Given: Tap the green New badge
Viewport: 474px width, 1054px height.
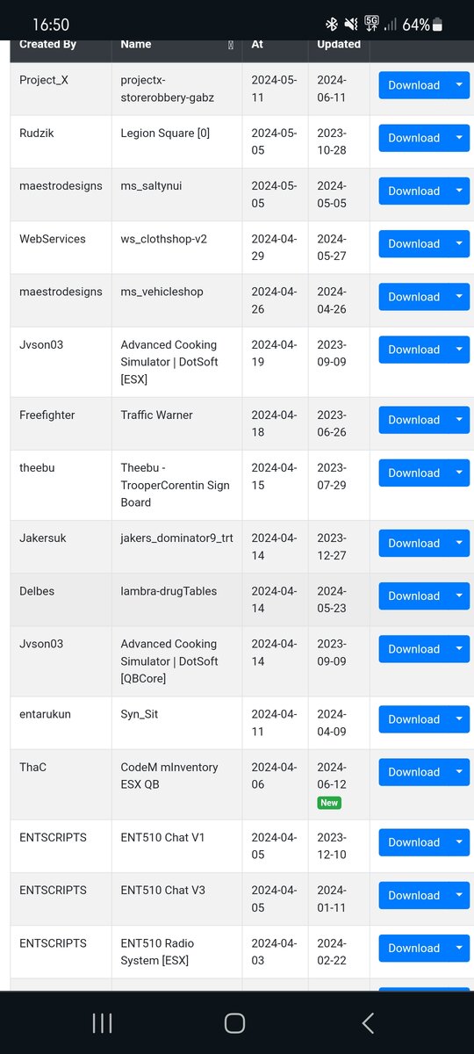Looking at the screenshot, I should [x=329, y=803].
